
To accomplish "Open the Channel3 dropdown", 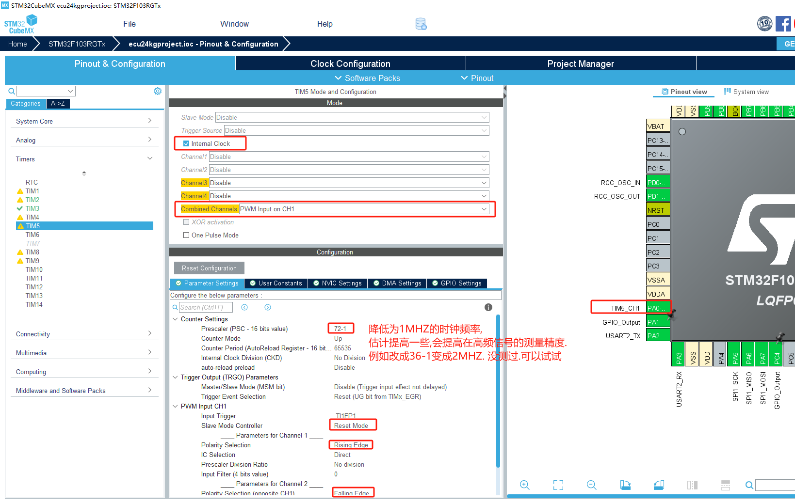I will point(349,183).
